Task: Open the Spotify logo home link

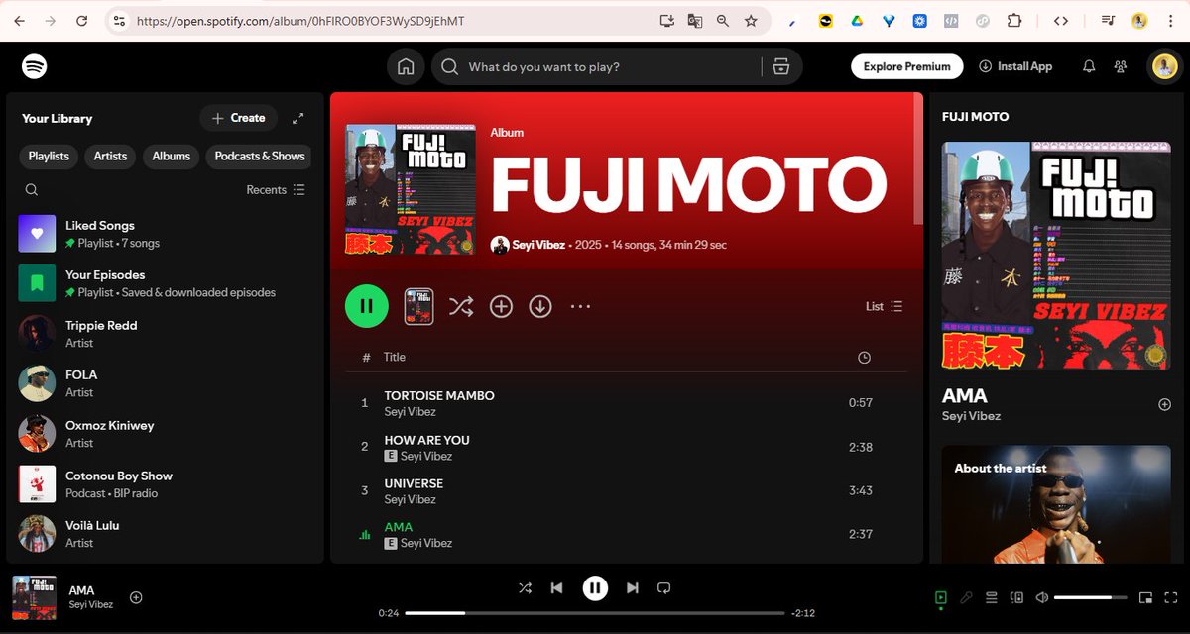Action: tap(35, 66)
